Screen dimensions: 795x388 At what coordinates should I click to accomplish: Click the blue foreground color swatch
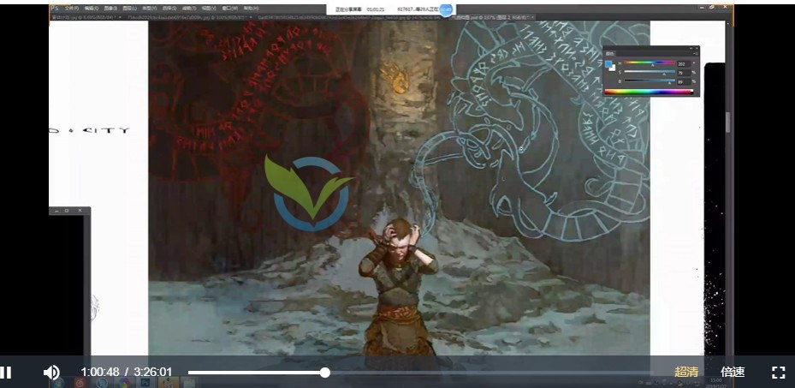[608, 63]
